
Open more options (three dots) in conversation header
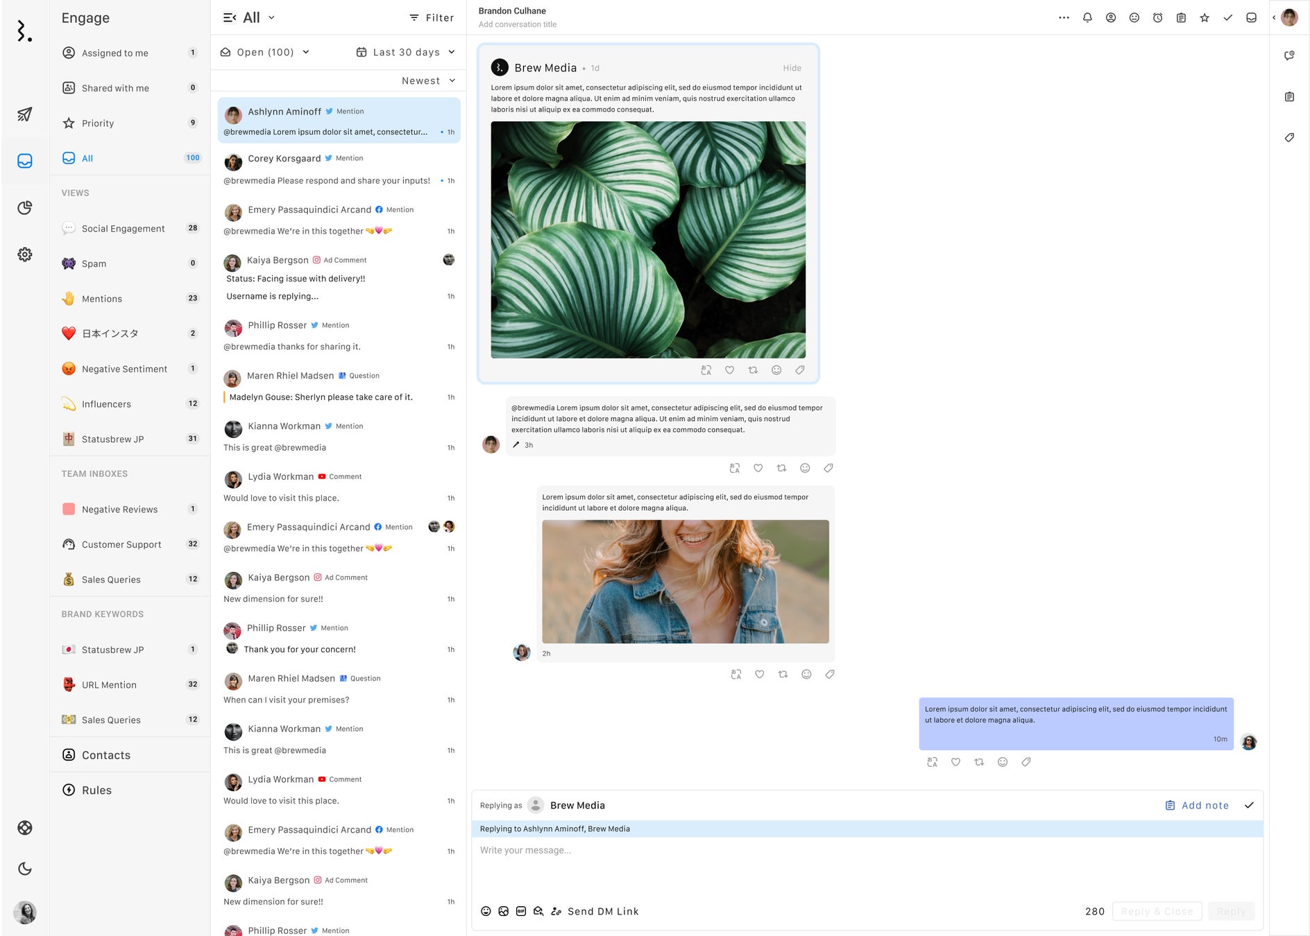(1064, 18)
